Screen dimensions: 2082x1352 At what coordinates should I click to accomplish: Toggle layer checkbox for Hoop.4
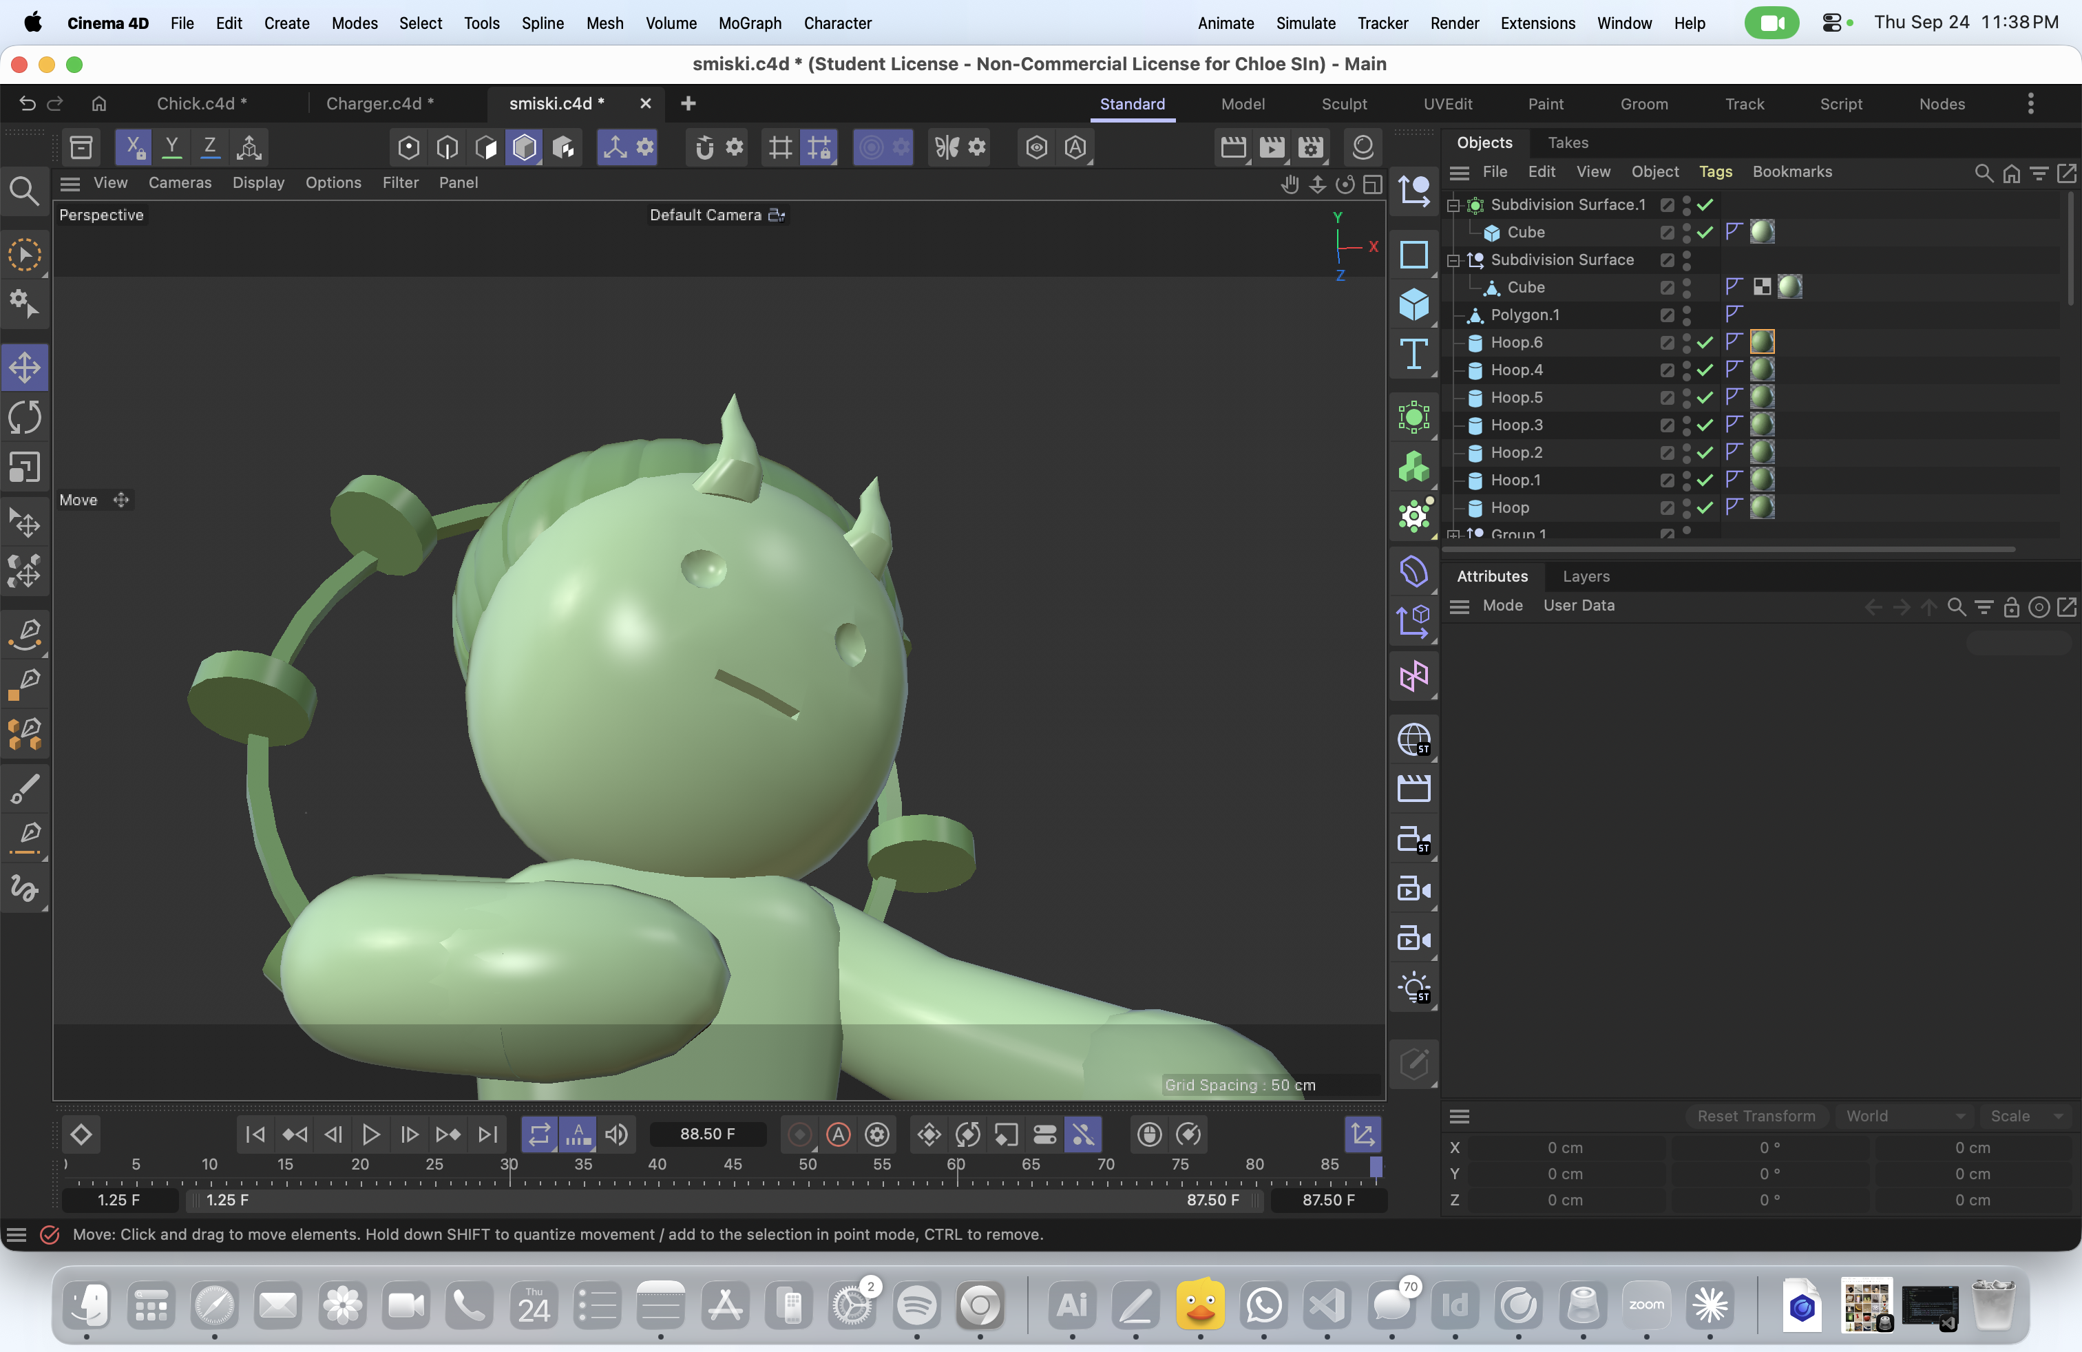1668,370
